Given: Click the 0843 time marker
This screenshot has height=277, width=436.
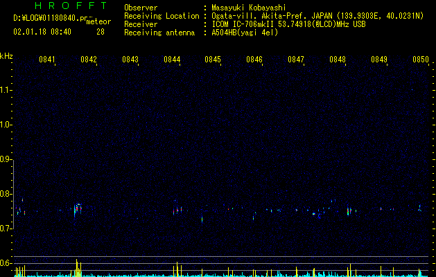Looking at the screenshot, I should click(x=130, y=60).
